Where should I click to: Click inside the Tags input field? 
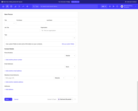39,38
